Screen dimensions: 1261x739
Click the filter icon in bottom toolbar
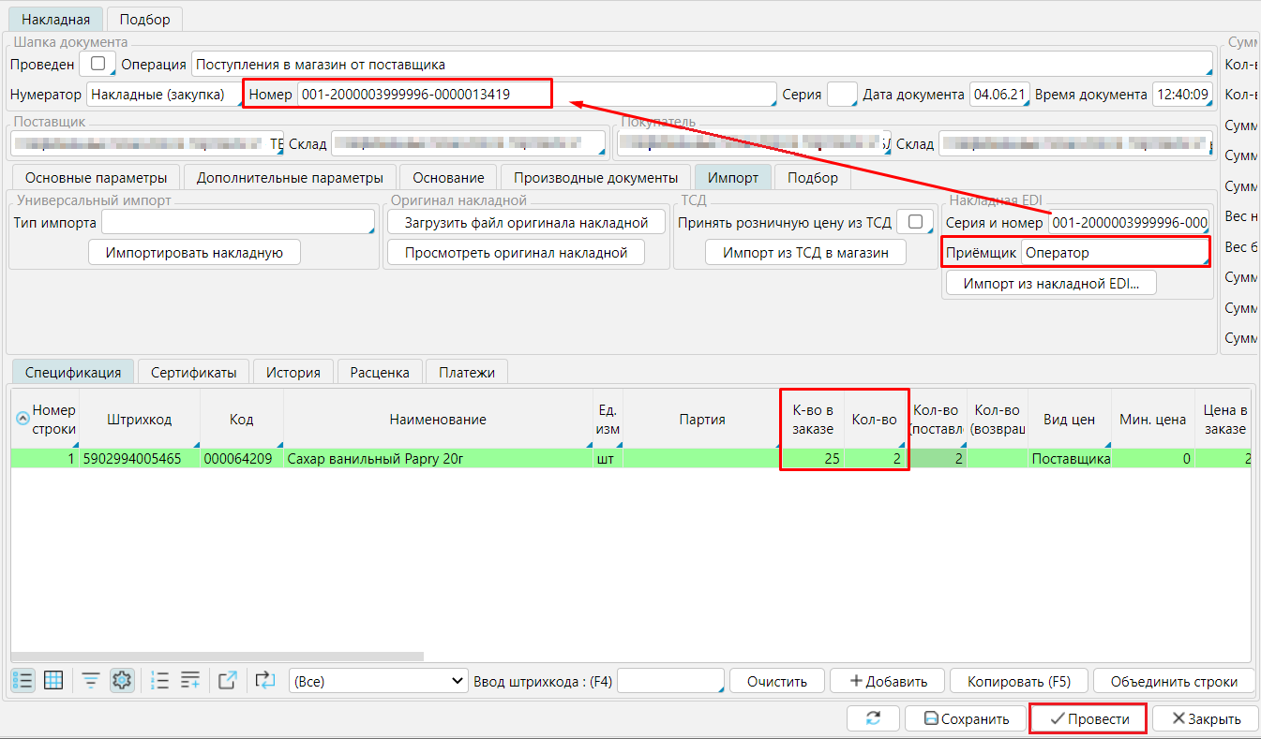click(x=91, y=681)
